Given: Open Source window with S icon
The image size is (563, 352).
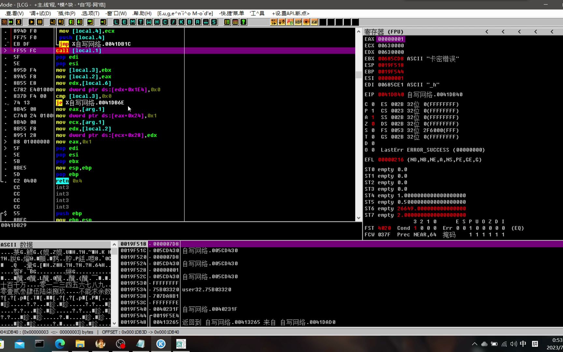Looking at the screenshot, I should tap(214, 22).
